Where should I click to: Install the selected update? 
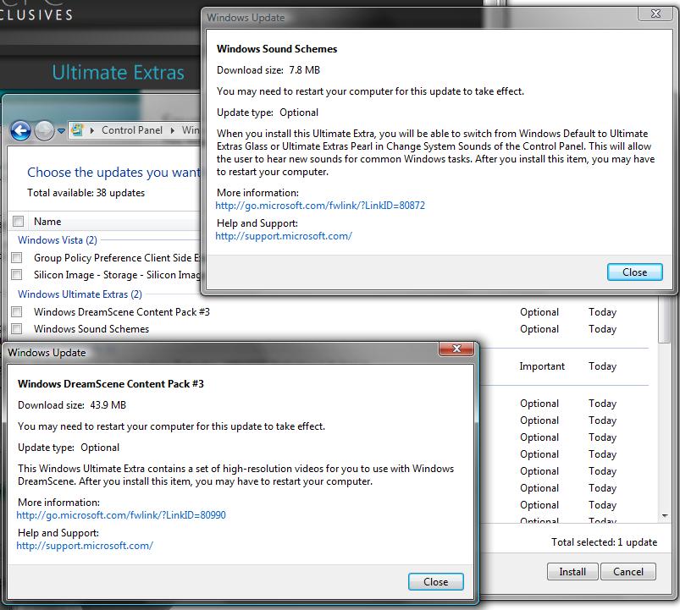tap(572, 572)
